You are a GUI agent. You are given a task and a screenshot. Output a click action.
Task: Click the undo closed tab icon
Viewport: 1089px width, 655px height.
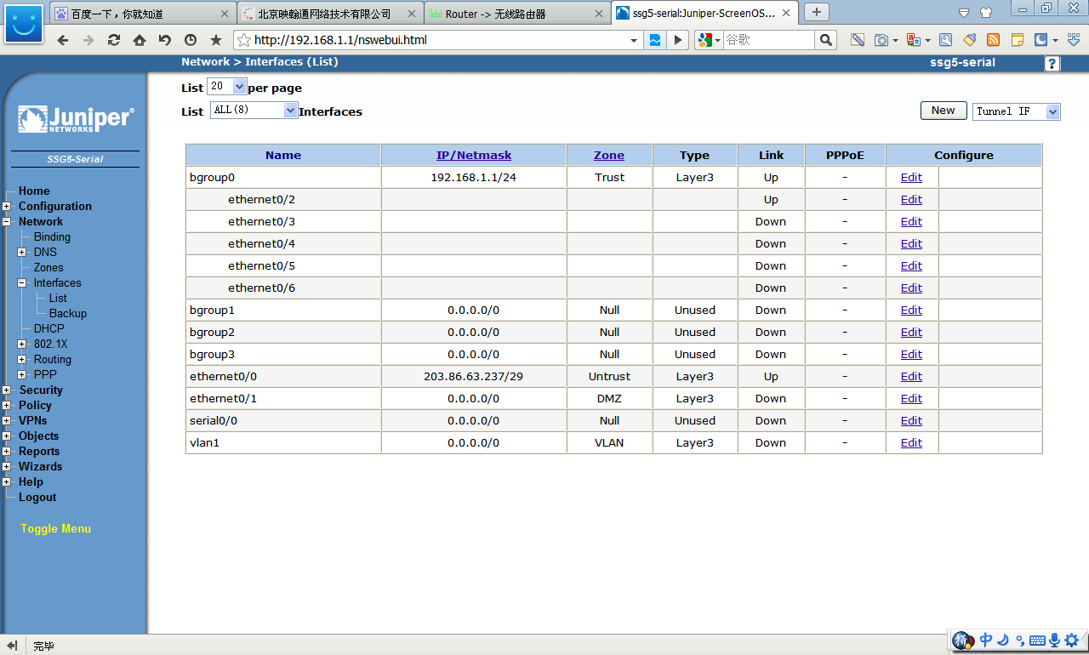click(x=164, y=40)
